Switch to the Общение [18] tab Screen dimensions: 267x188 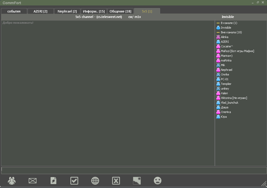tap(120, 11)
